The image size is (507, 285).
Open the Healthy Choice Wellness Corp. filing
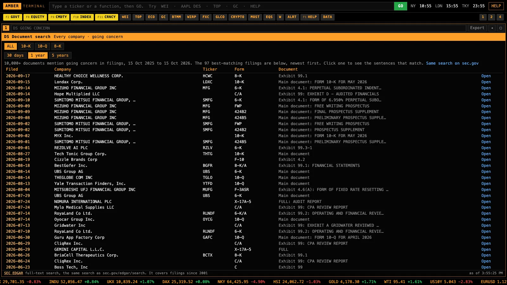click(486, 76)
